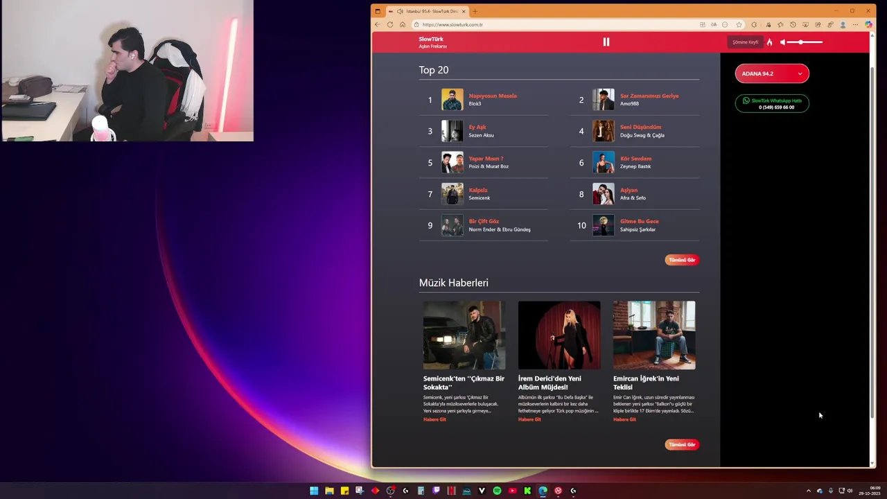Open the İrem Derici news photo

tap(559, 335)
